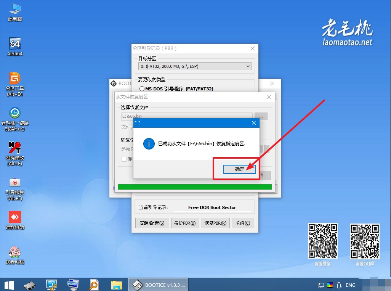Click the Free DOS Boot Sector field
This screenshot has width=391, height=291.
point(212,207)
